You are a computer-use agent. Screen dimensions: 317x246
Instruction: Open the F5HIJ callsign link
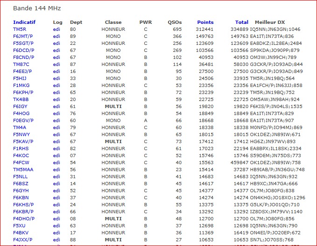click(20, 79)
